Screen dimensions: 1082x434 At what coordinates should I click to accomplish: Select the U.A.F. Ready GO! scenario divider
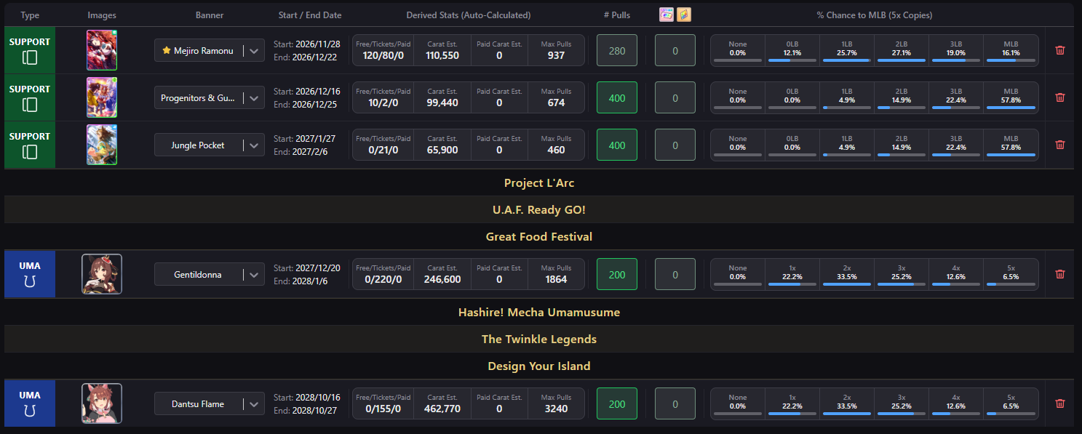point(539,210)
